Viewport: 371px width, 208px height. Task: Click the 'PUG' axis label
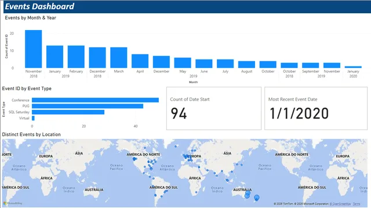pyautogui.click(x=26, y=106)
